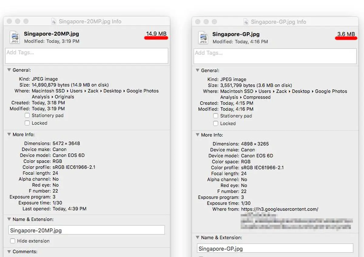Viewport: 364px width, 257px height.
Task: Toggle the Comments section disclosure triangle
Action: click(9, 252)
